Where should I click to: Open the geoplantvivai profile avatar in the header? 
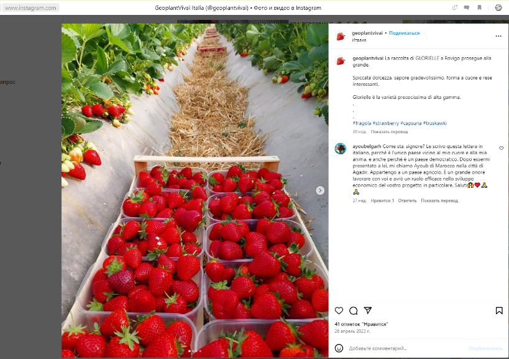[x=341, y=36]
